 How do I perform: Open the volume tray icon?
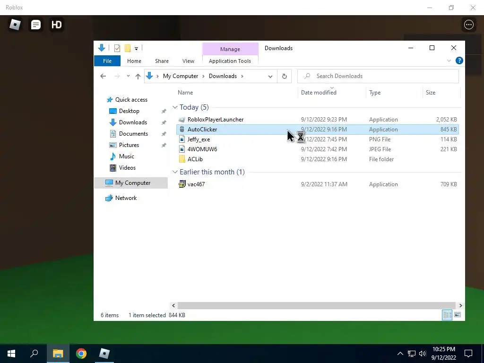[x=423, y=354]
